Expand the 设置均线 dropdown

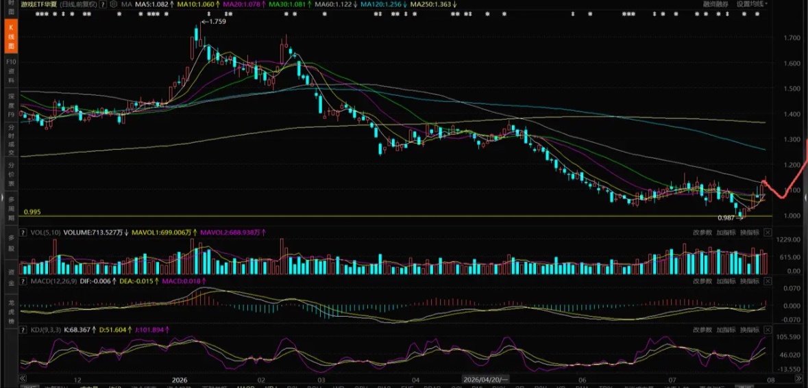click(752, 3)
